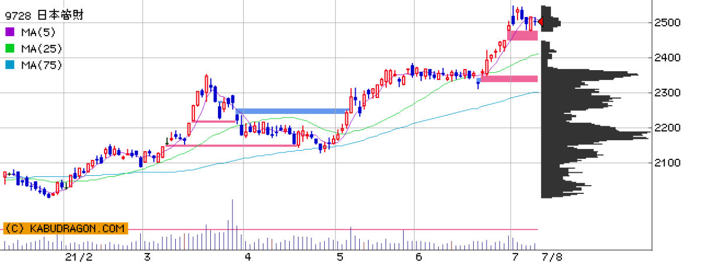This screenshot has height=264, width=701.
Task: Click the (C) KABUDRAGON.COM label
Action: tap(65, 228)
